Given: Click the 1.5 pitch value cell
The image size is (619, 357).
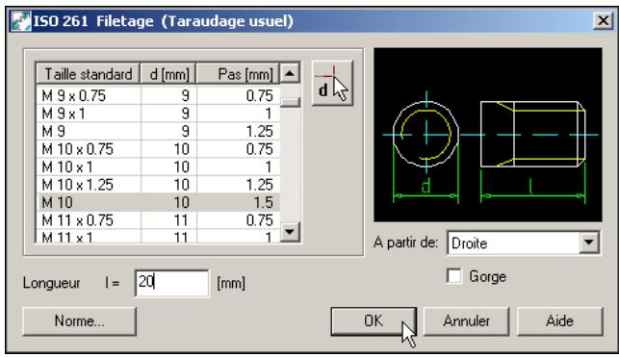Looking at the screenshot, I should coord(238,202).
